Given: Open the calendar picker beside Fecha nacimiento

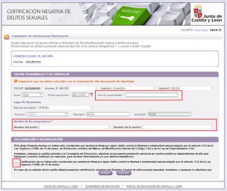Looking at the screenshot, I should tap(91, 95).
